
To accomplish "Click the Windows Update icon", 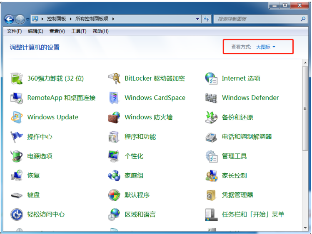I will coord(17,118).
